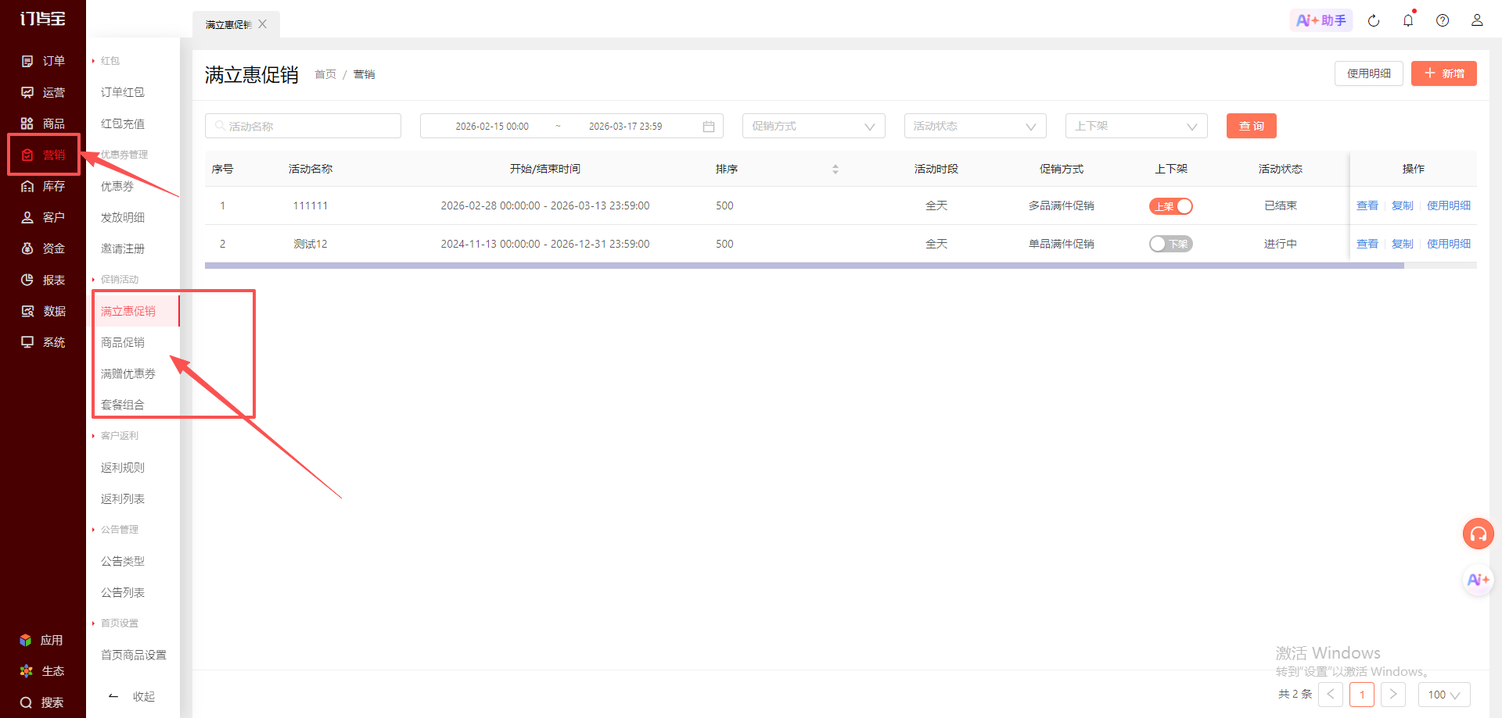Select 套餐组合 in the submenu
Screen dimensions: 1502x718
123,405
